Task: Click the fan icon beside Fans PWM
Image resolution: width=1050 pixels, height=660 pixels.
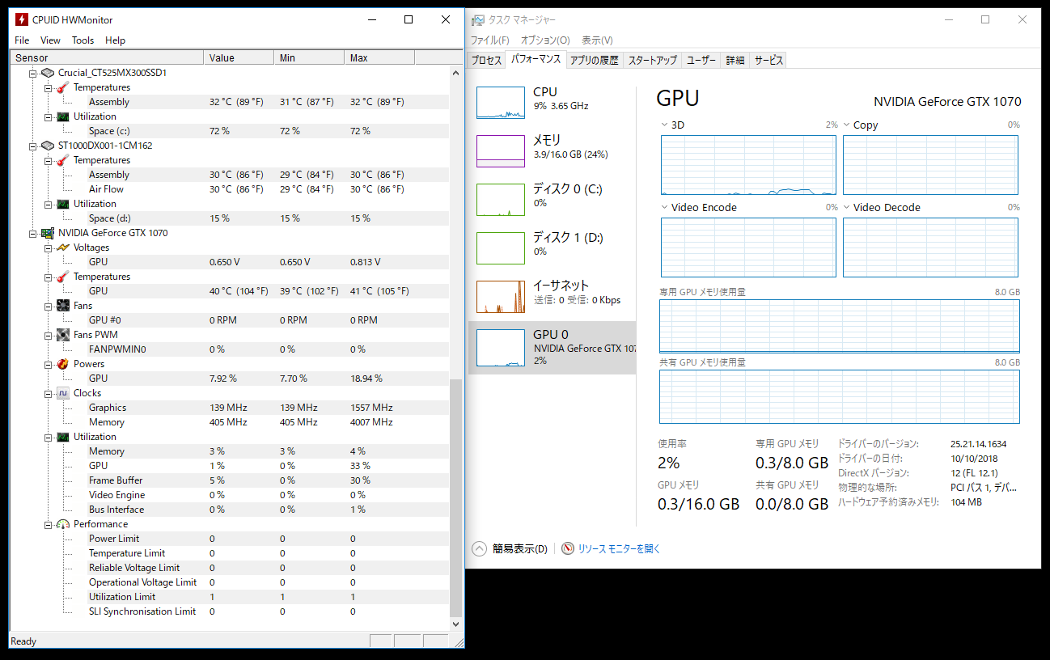Action: point(62,335)
